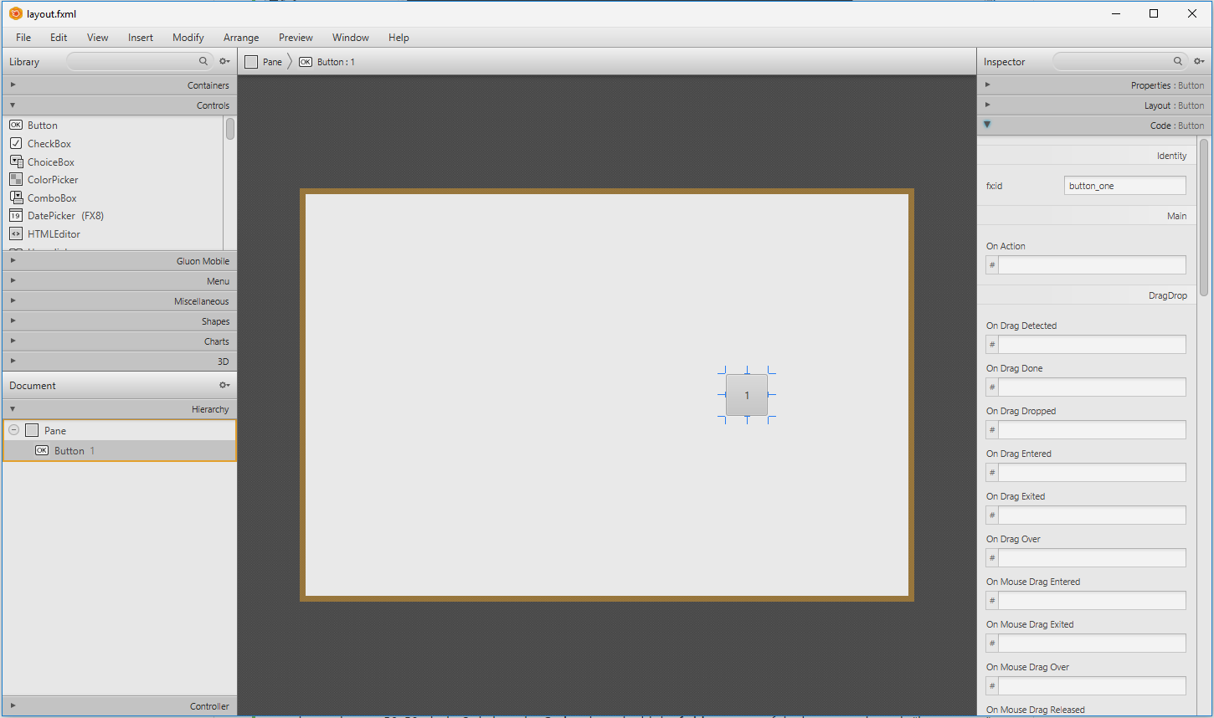The width and height of the screenshot is (1214, 718).
Task: Click the Button OK icon in Hierarchy
Action: click(x=42, y=450)
